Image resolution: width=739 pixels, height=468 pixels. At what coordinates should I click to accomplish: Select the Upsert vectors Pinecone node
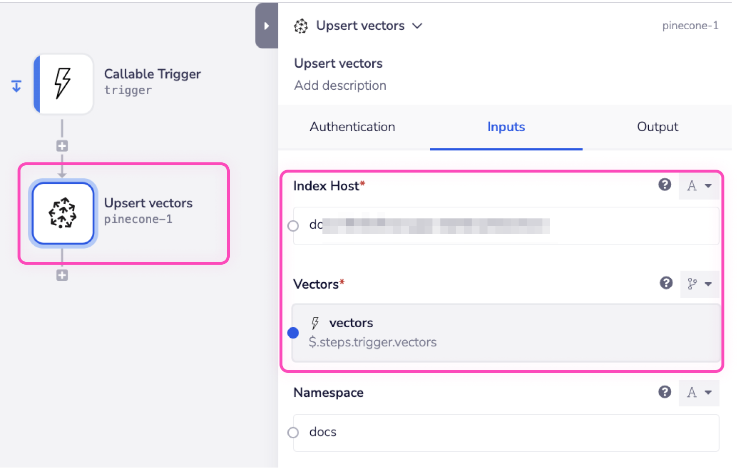63,214
